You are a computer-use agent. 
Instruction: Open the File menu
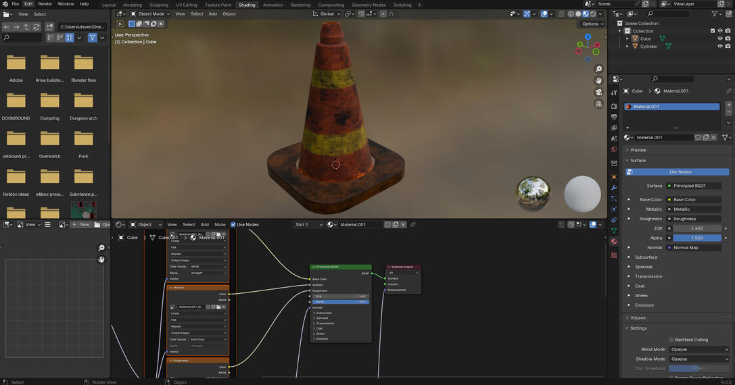[15, 4]
